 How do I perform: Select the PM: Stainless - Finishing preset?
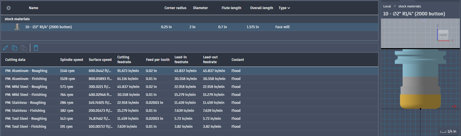[189, 111]
